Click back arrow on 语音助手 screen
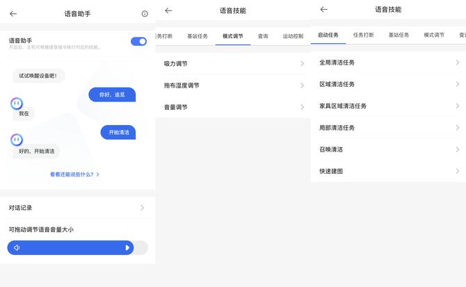466x287 pixels. tap(13, 14)
